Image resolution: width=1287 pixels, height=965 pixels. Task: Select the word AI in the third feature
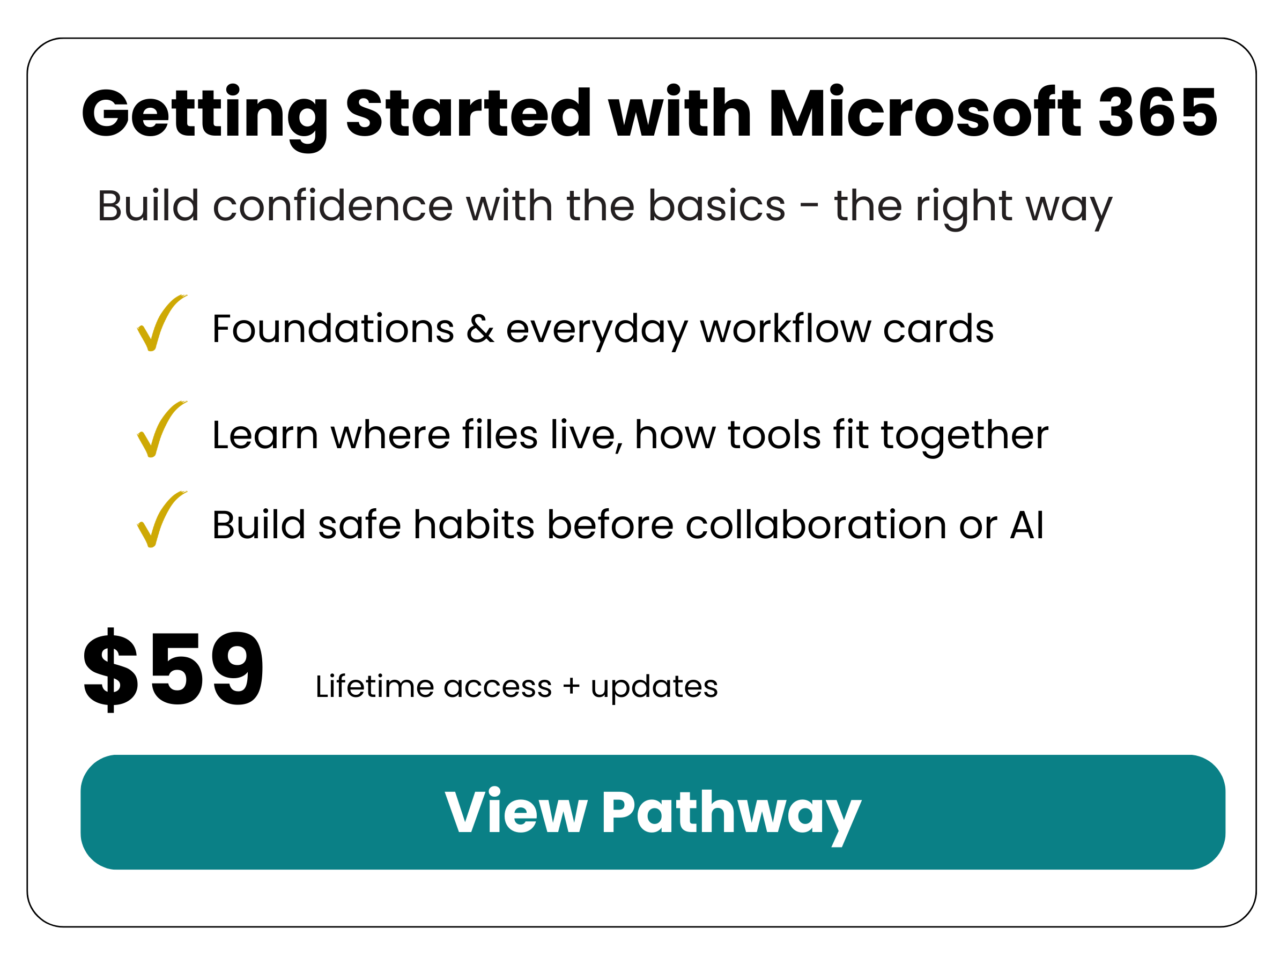(1027, 525)
